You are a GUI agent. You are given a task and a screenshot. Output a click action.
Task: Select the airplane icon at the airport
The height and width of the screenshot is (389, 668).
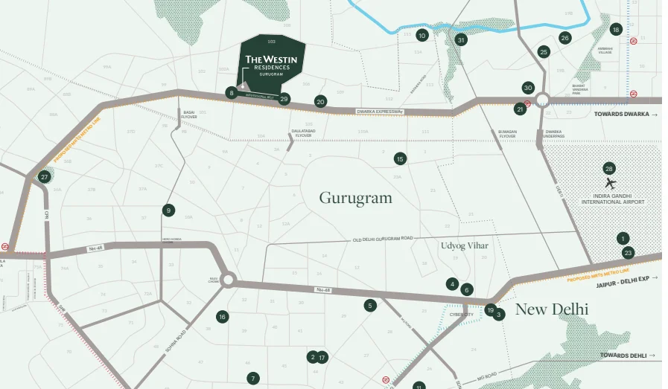tap(611, 183)
